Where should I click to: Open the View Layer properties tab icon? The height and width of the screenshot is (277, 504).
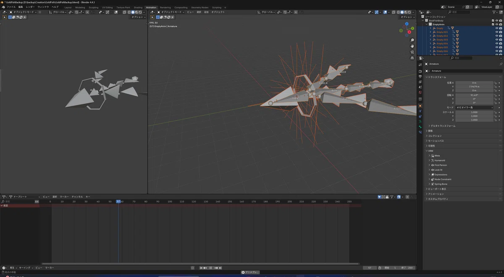pyautogui.click(x=420, y=82)
